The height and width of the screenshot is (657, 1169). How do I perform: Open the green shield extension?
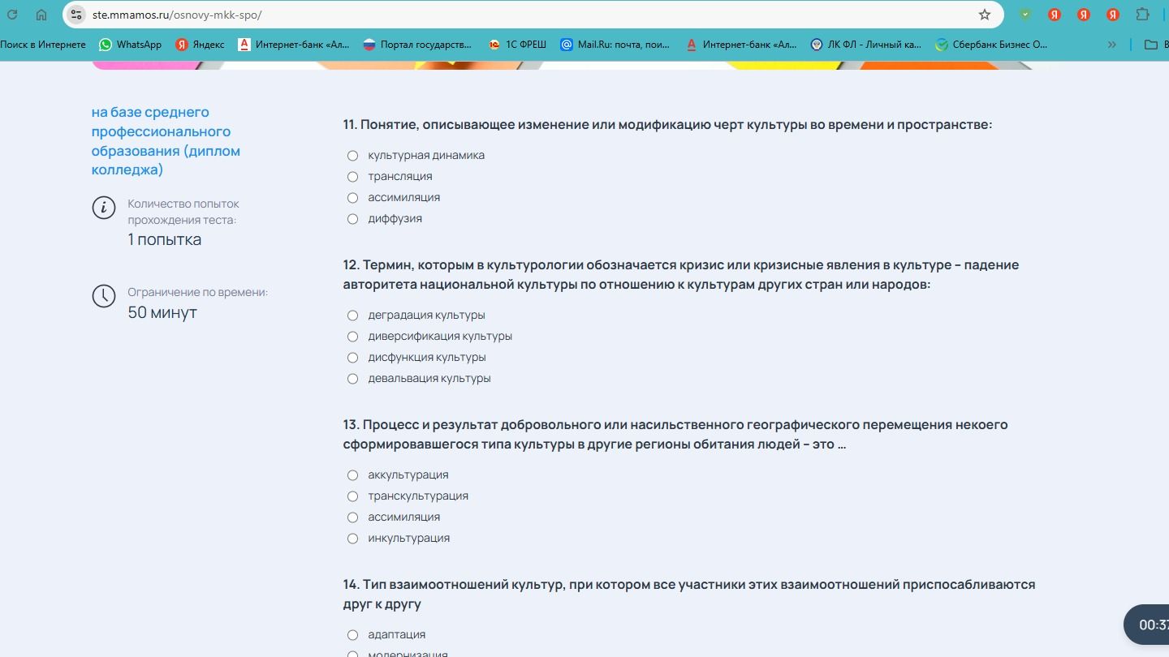pyautogui.click(x=1025, y=15)
